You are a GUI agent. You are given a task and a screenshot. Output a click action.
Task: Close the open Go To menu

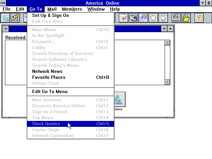[36, 9]
